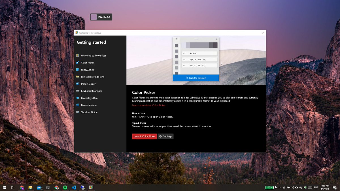Close the Welcome to PowerToys window
Viewport: 340px width, 191px height.
click(263, 33)
